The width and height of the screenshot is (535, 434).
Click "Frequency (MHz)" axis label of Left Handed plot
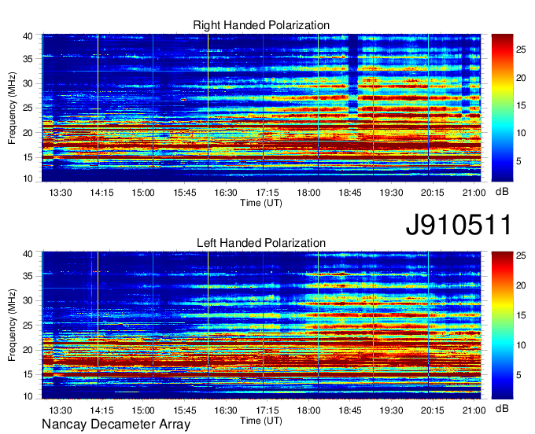coord(12,325)
